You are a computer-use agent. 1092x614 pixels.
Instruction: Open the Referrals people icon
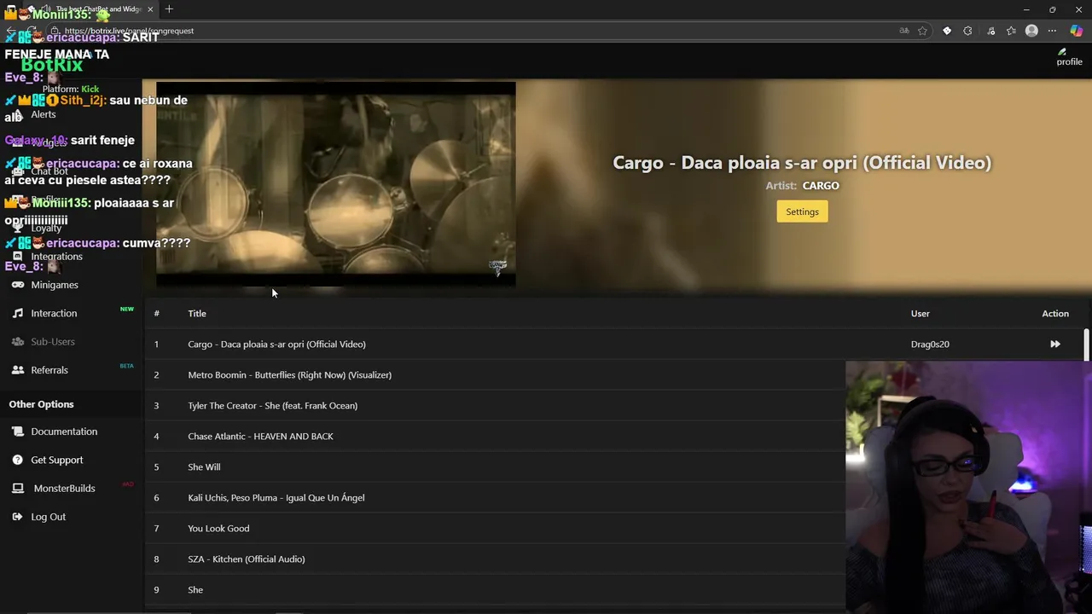(x=18, y=370)
